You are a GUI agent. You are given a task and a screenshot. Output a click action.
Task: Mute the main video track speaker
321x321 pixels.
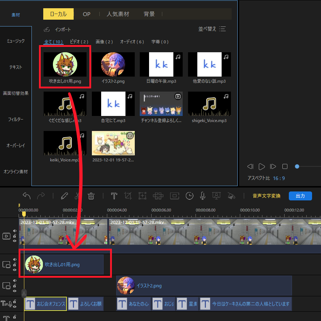point(15,231)
